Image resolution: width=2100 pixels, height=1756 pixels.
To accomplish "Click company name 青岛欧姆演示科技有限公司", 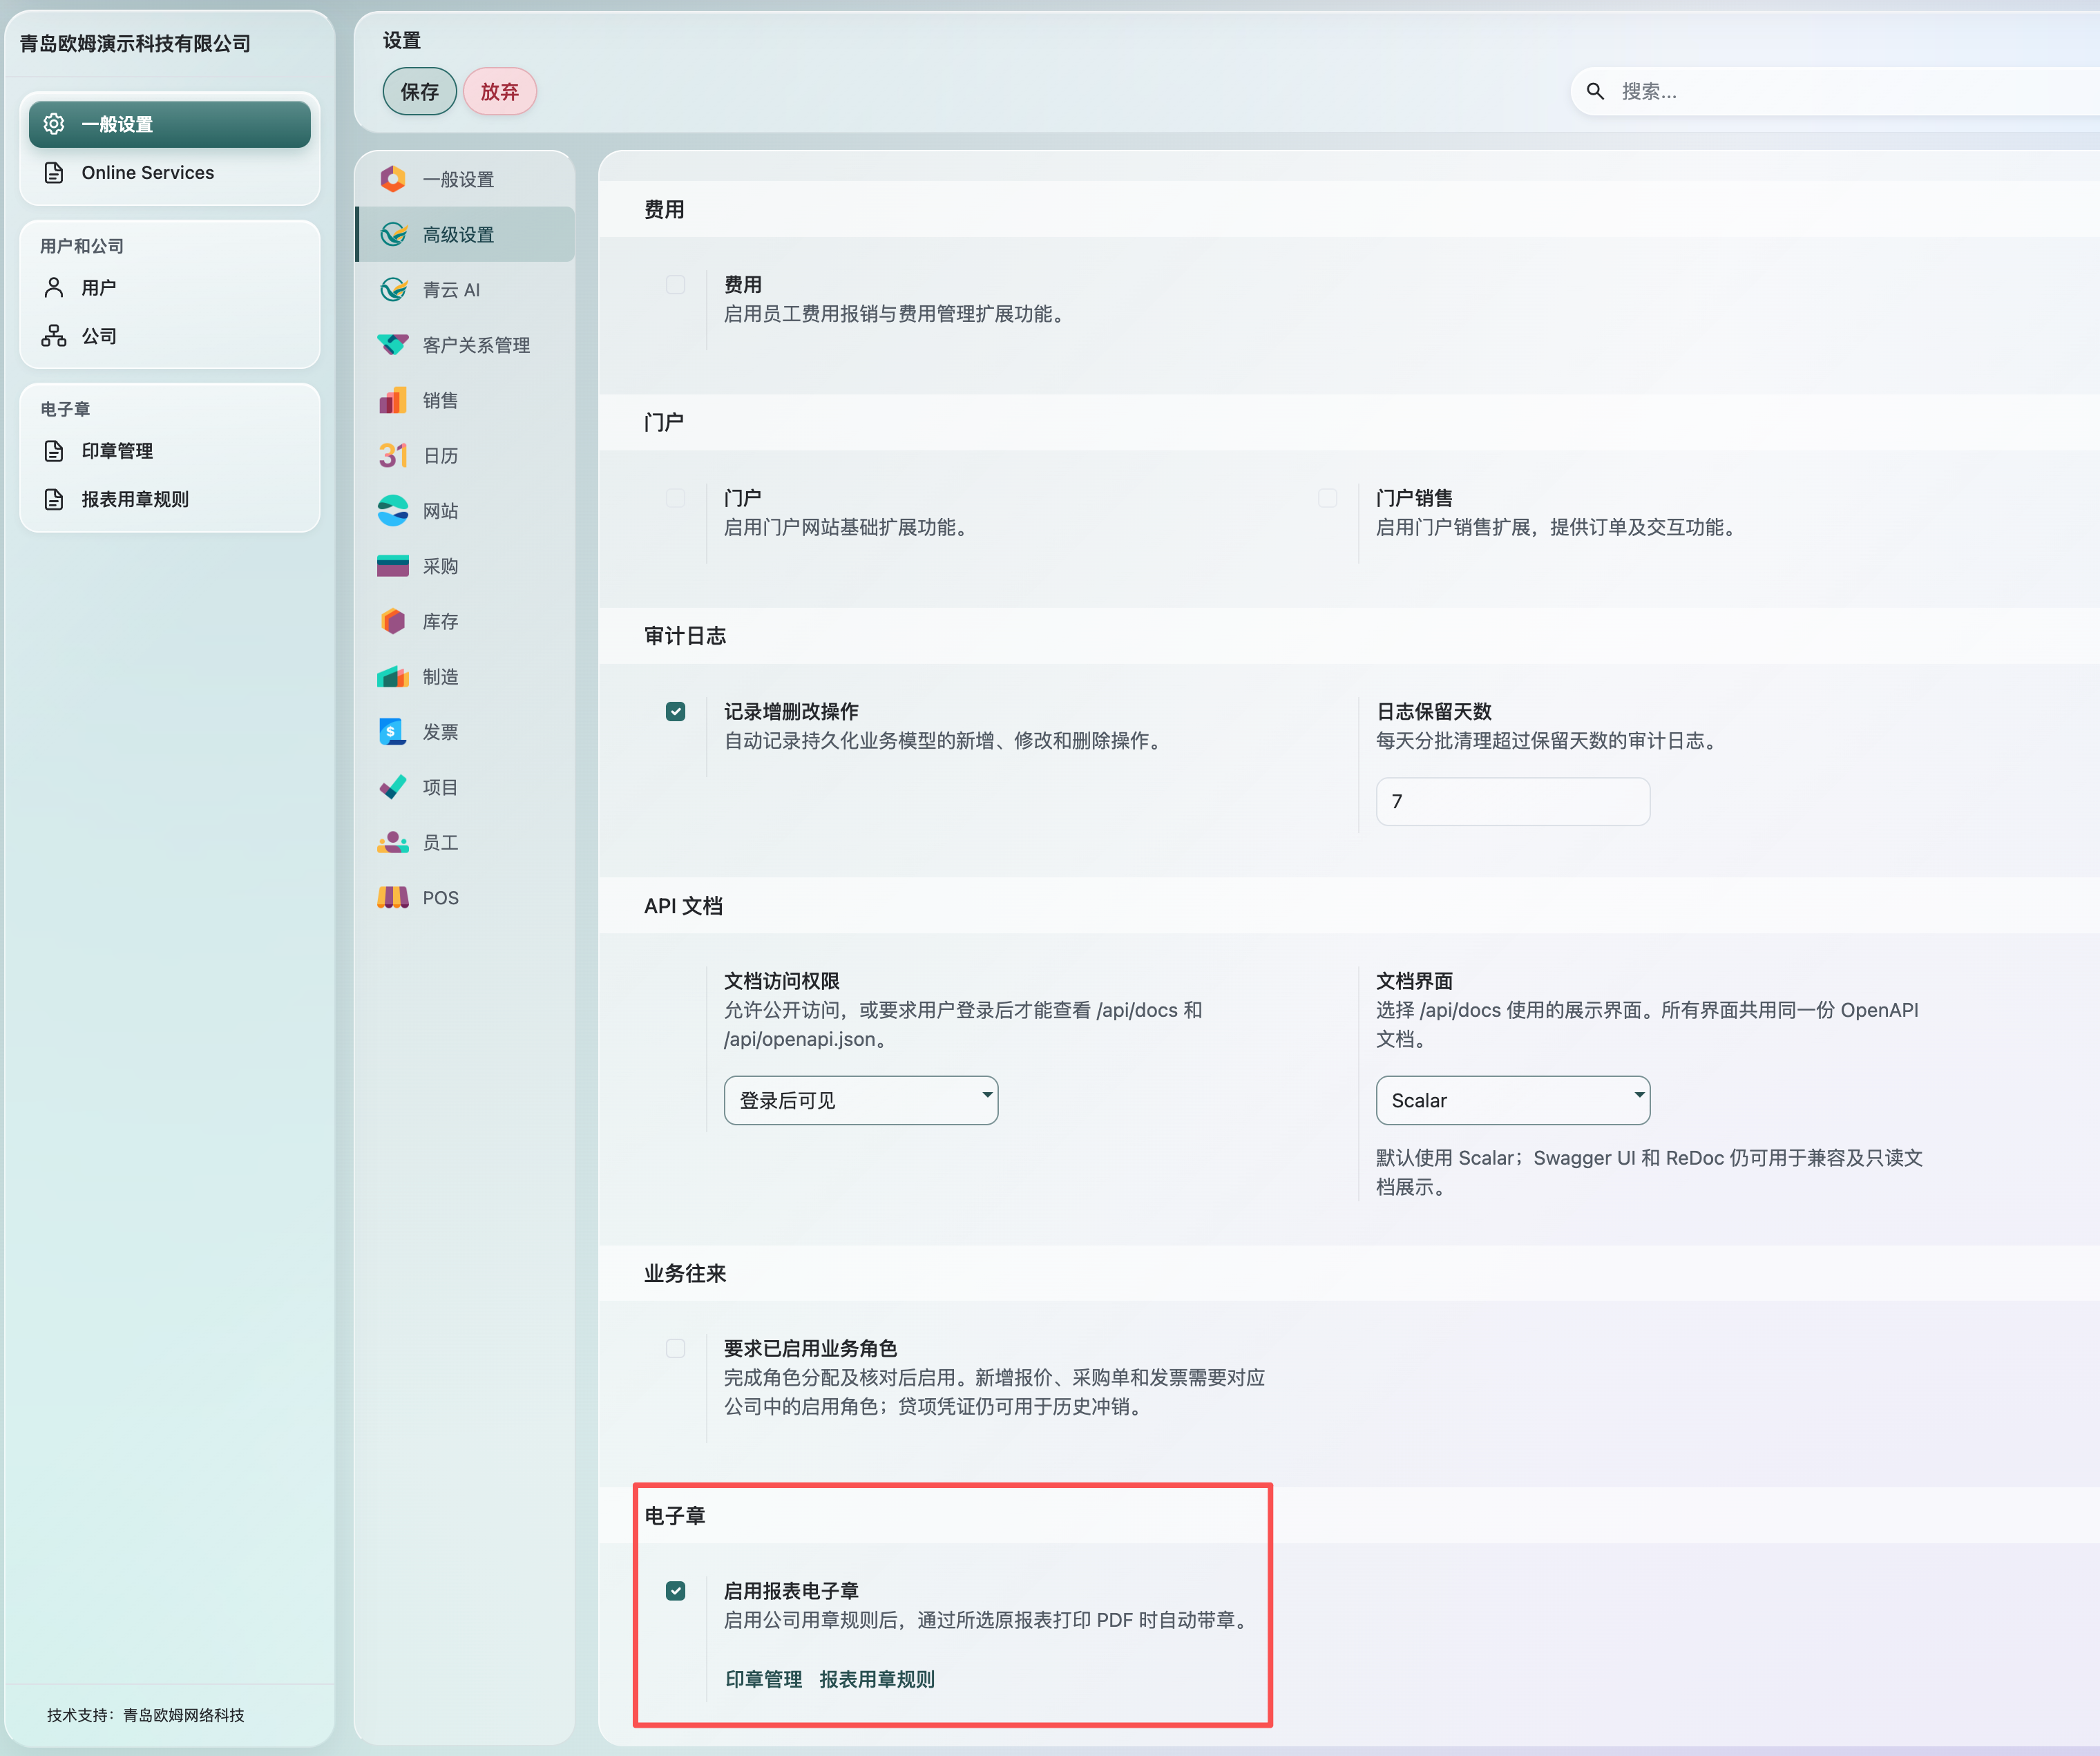I will 135,43.
